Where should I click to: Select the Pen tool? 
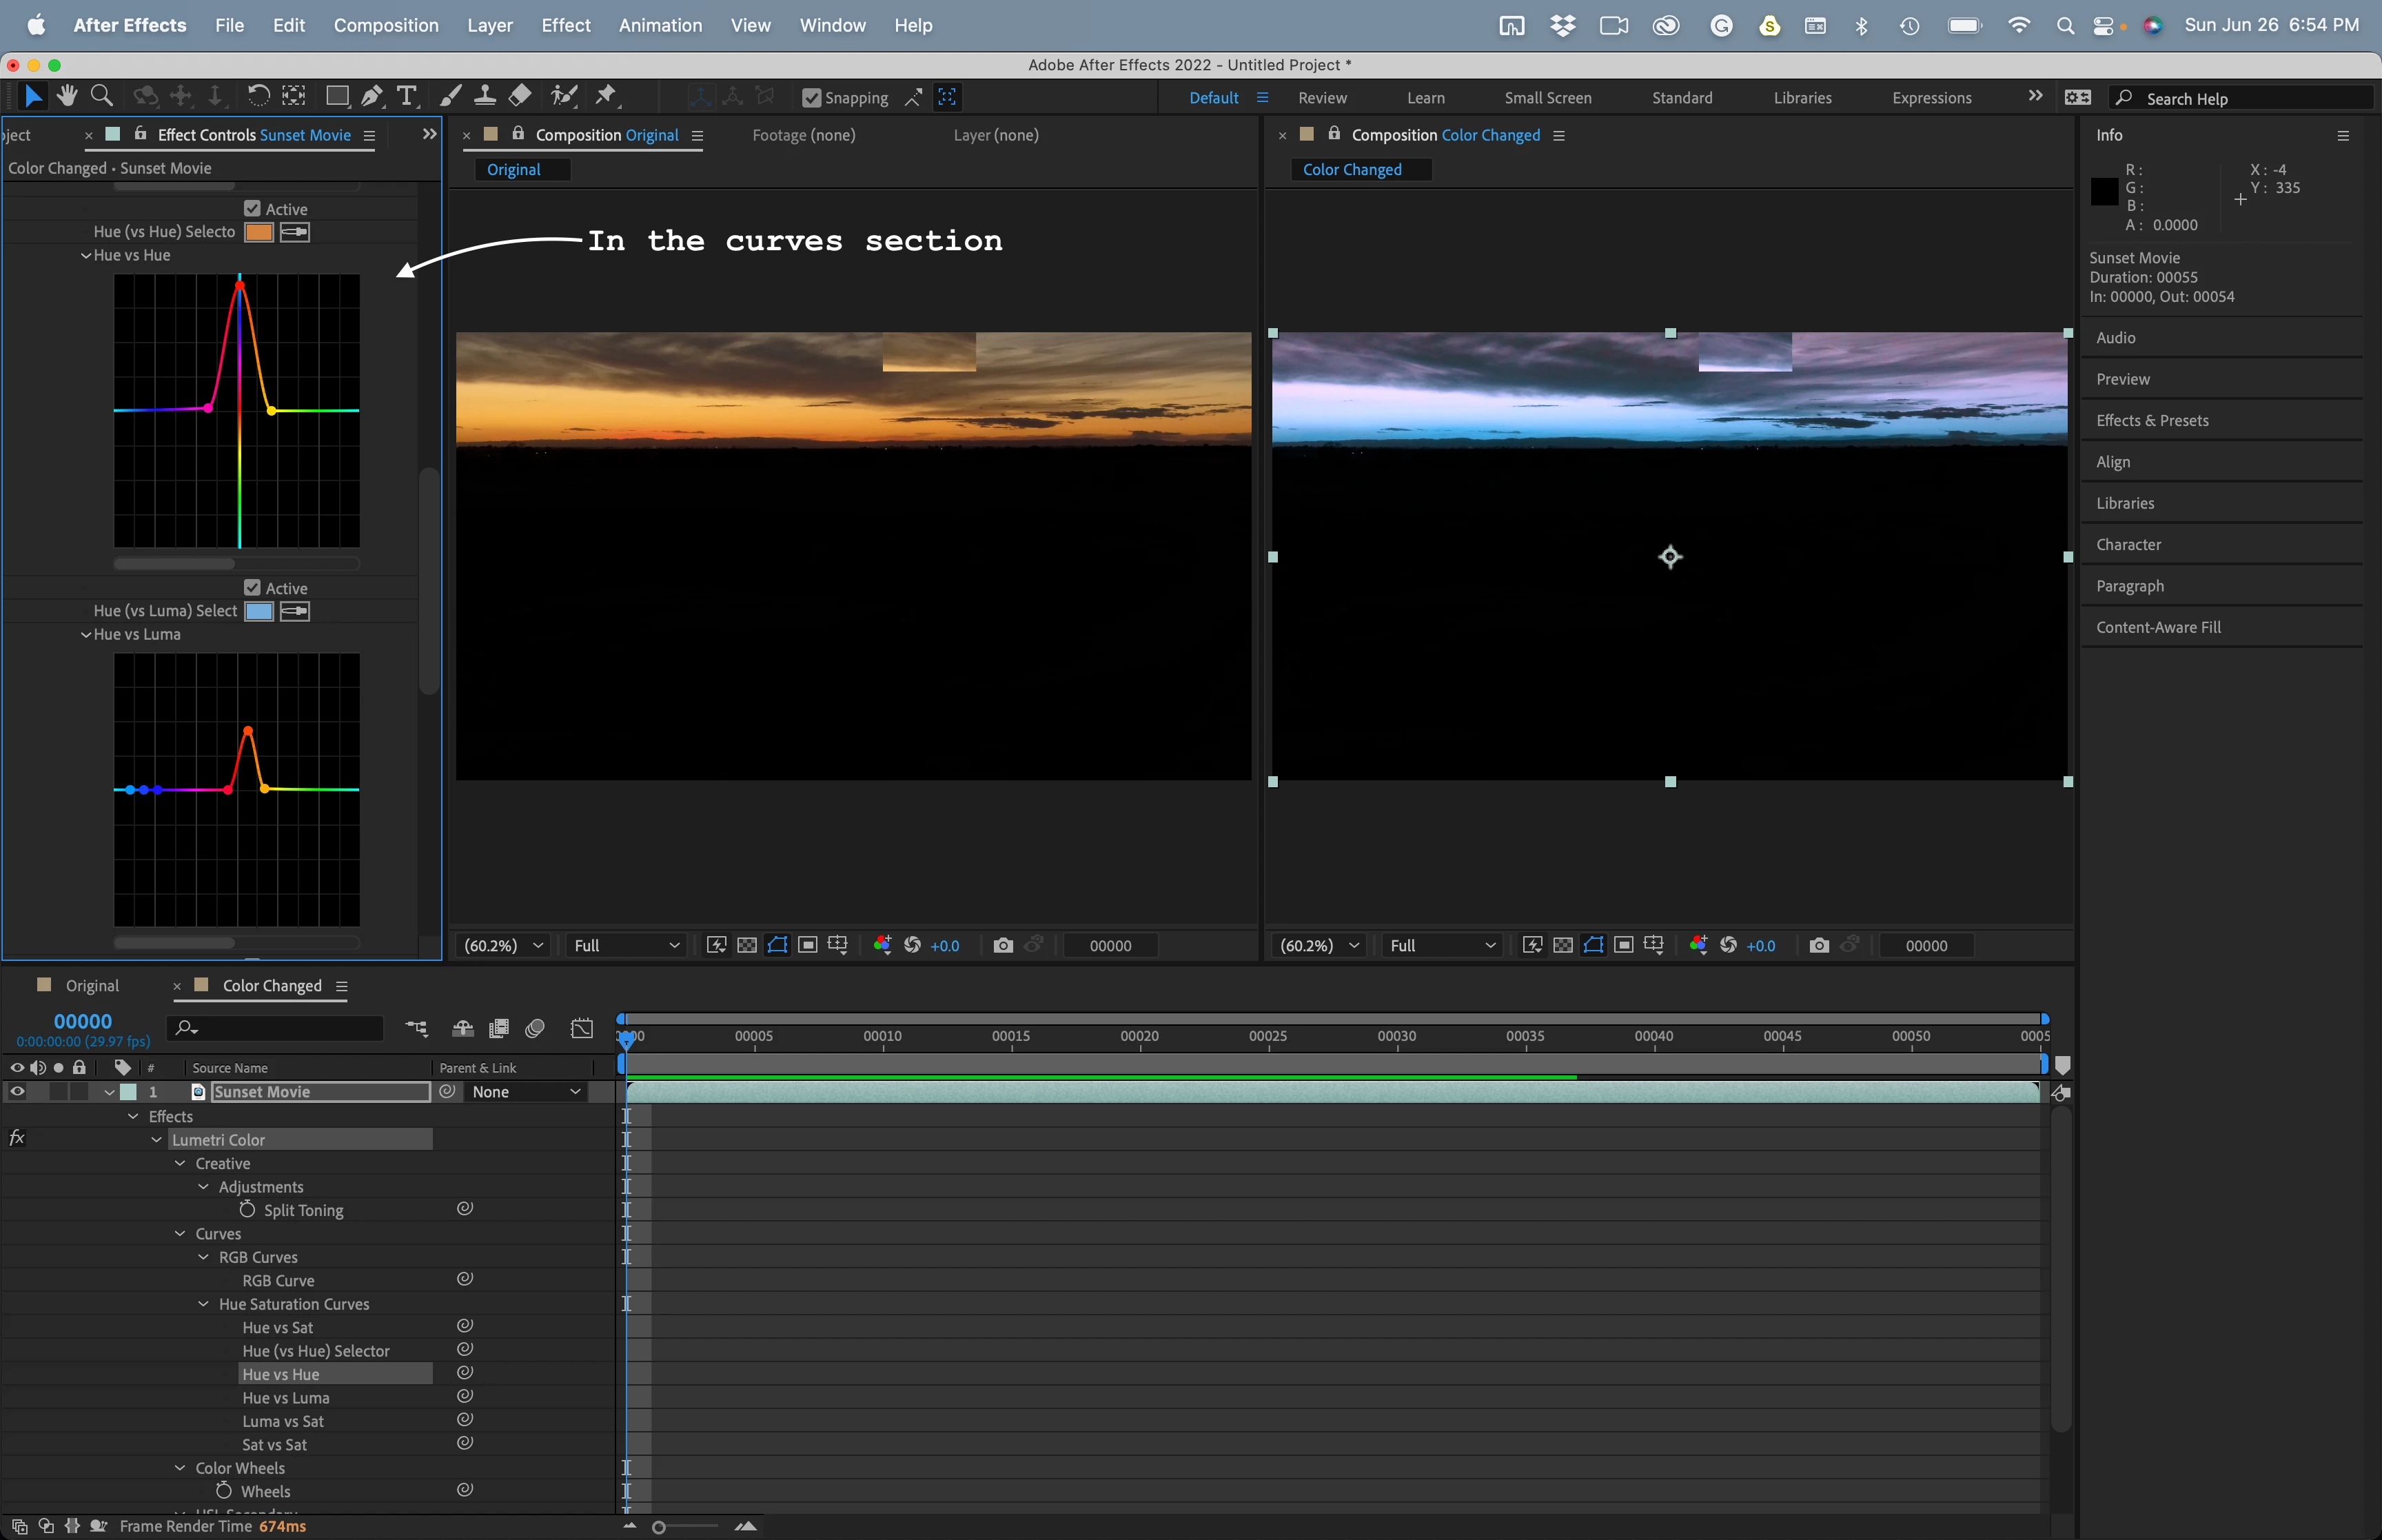[372, 96]
